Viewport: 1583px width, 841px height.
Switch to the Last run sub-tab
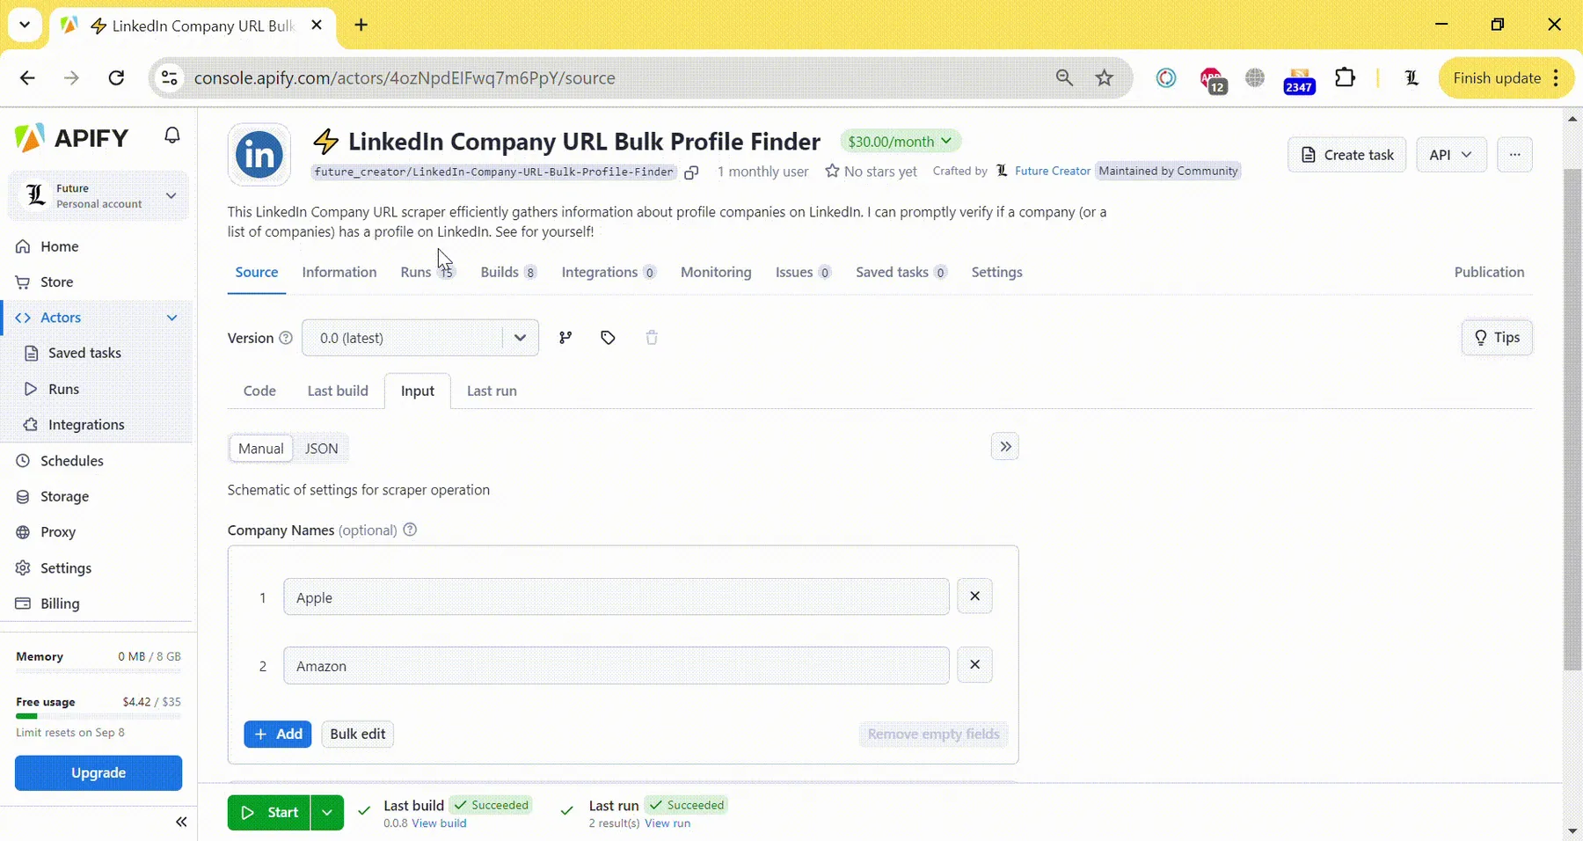point(492,391)
